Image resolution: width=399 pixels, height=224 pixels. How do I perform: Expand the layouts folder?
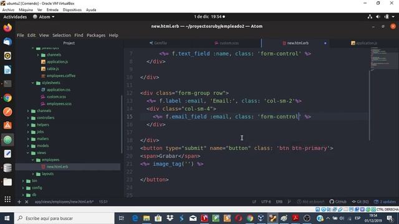pos(33,174)
